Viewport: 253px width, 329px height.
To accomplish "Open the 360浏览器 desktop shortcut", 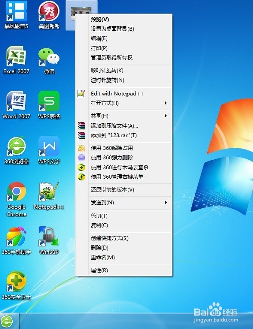I will coord(16,150).
